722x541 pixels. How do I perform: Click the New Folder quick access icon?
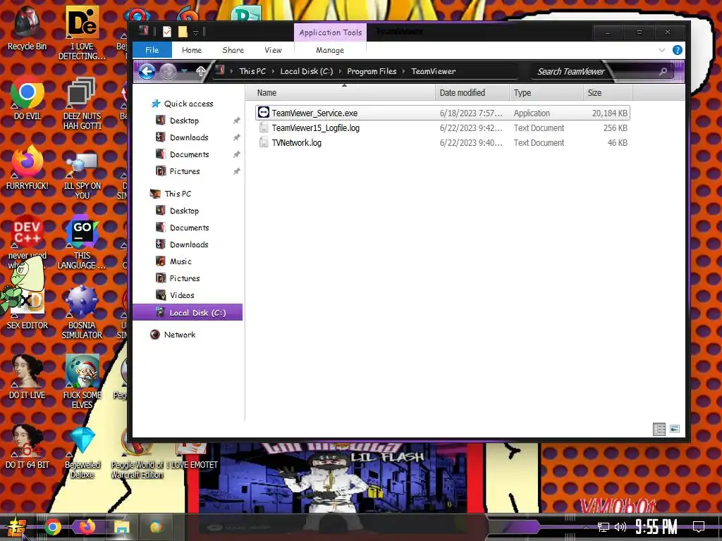pos(183,32)
